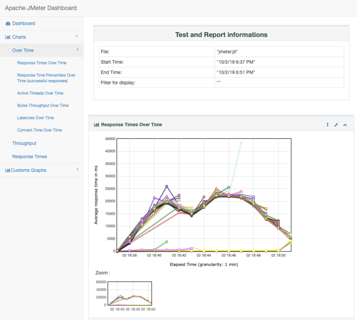Select Active Threads Over Time
The height and width of the screenshot is (320, 357).
coord(40,93)
